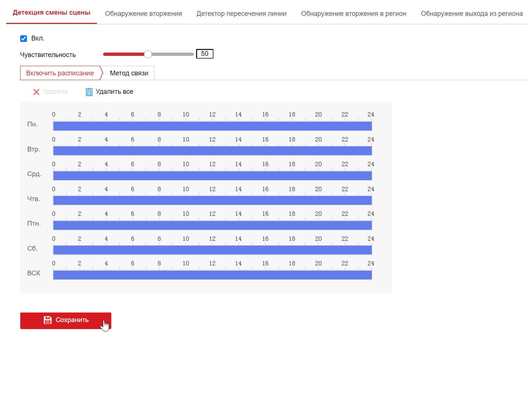
Task: Select the Сб. schedule bar
Action: (213, 250)
